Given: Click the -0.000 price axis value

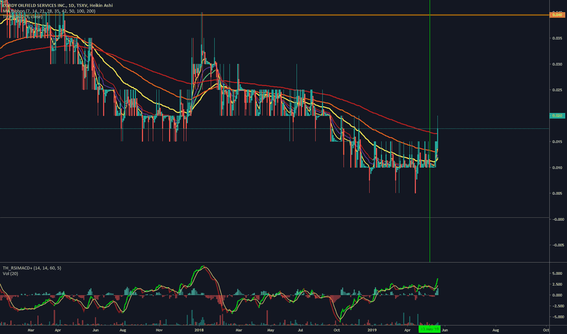Looking at the screenshot, I should pyautogui.click(x=557, y=219).
